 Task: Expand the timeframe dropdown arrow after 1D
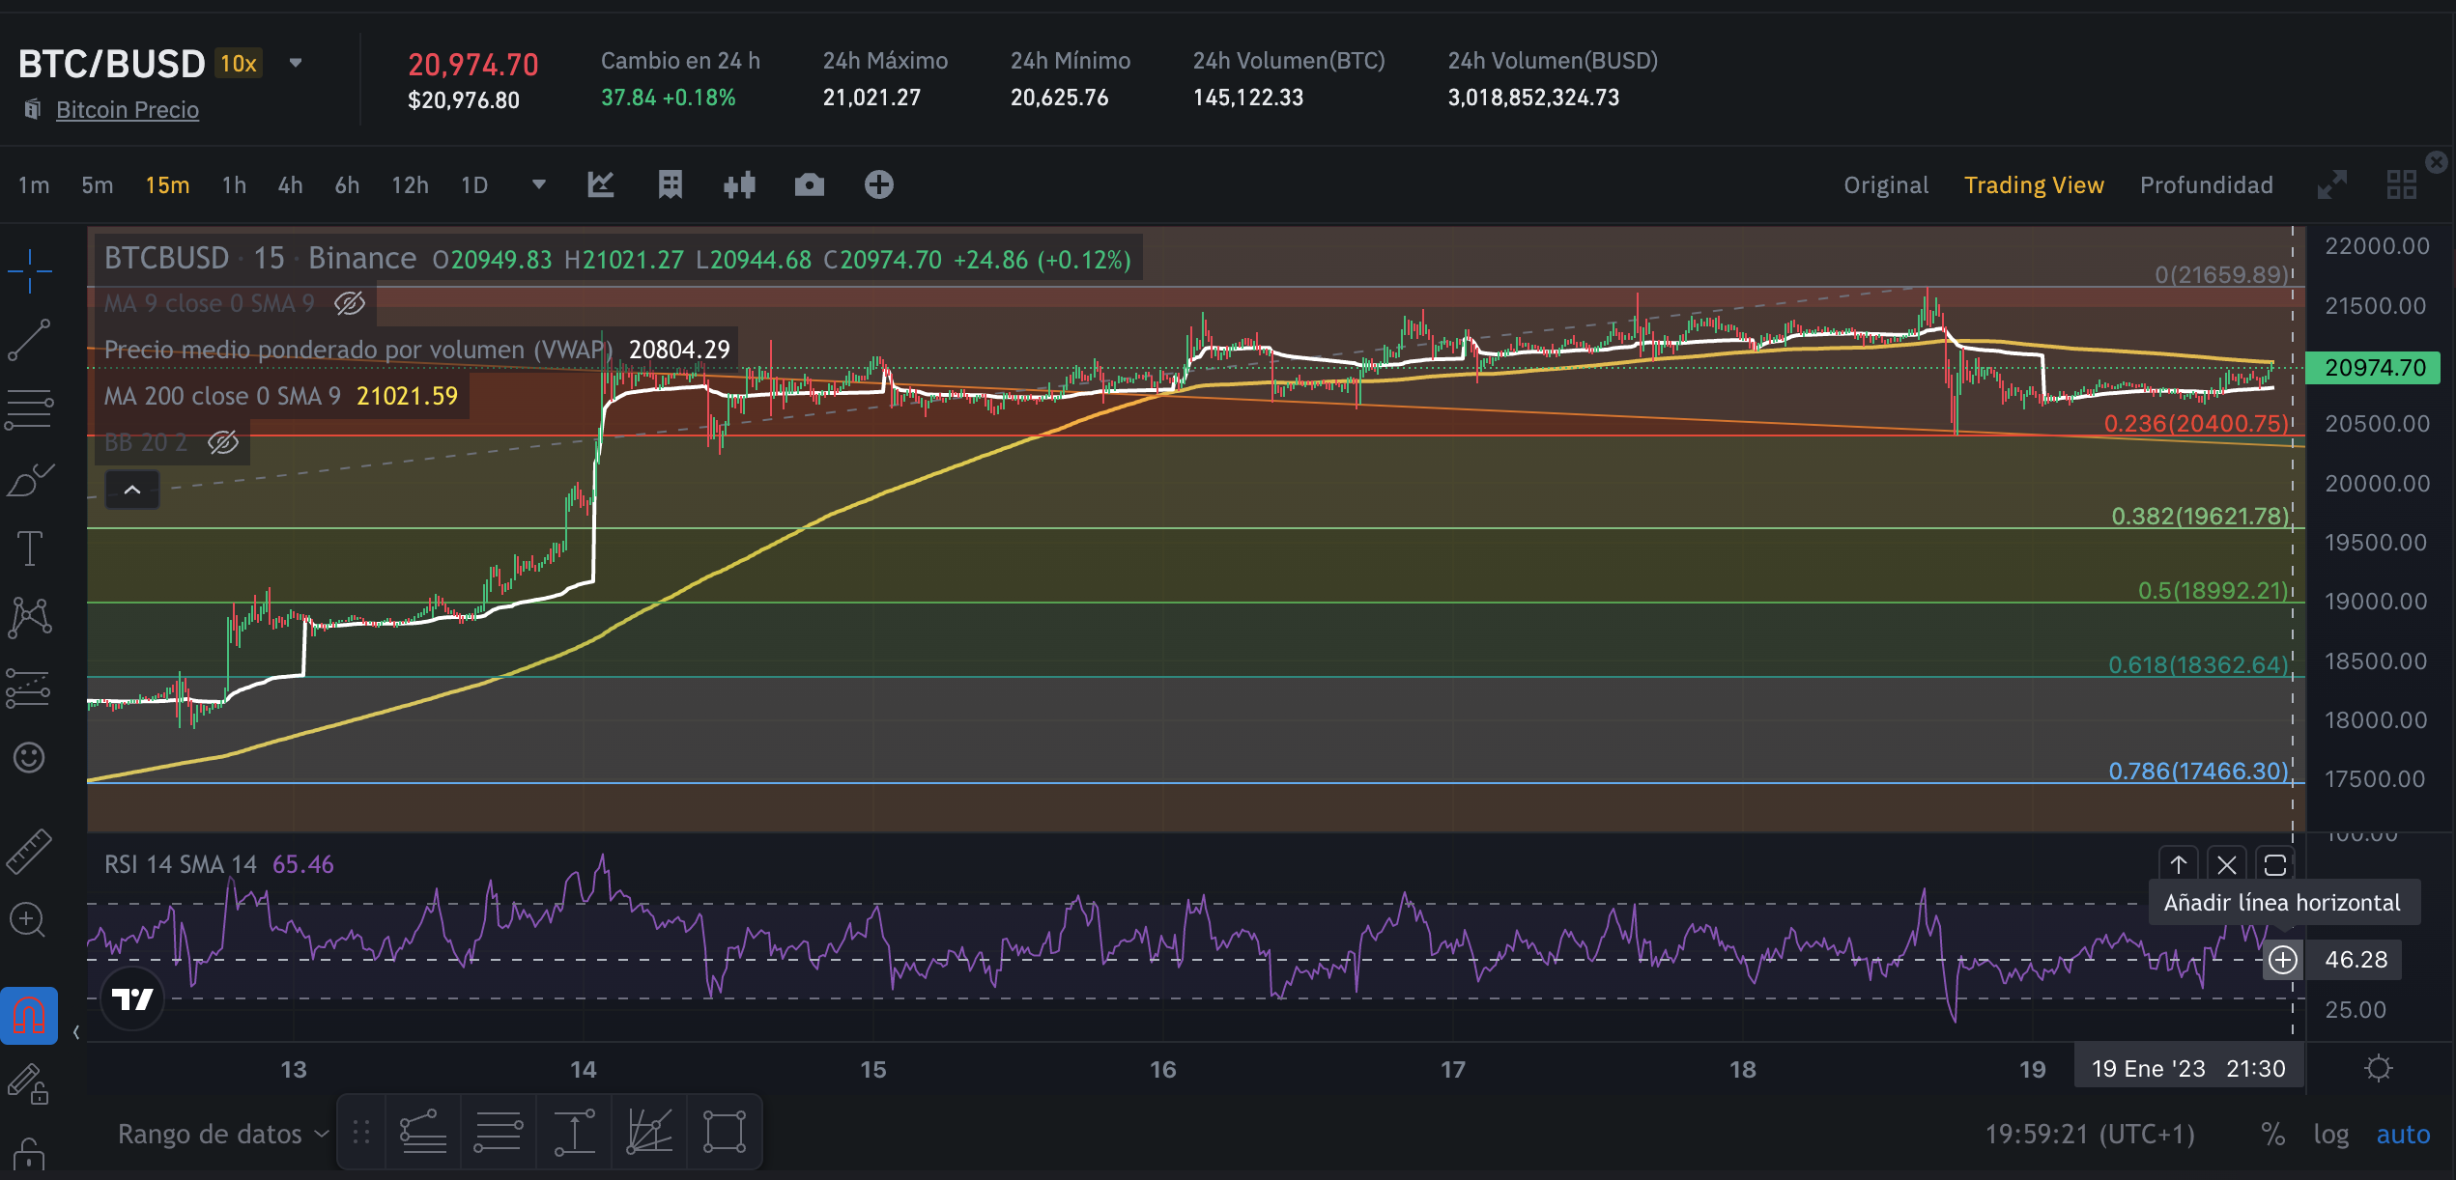539,184
